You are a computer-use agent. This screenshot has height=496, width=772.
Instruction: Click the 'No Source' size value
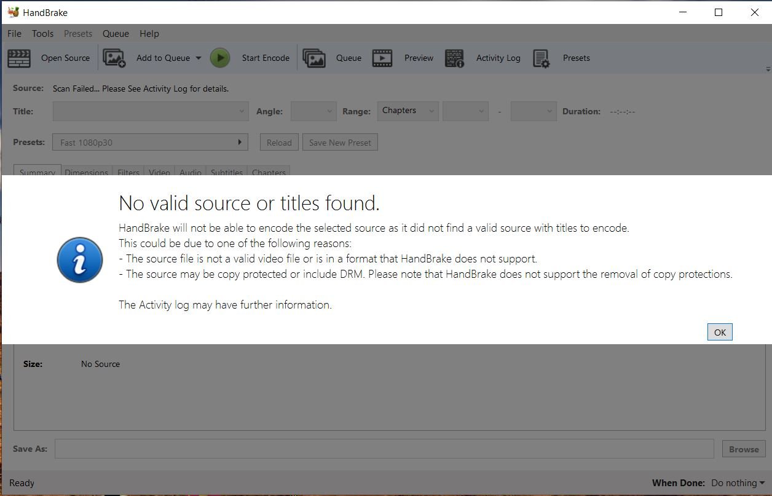(100, 364)
